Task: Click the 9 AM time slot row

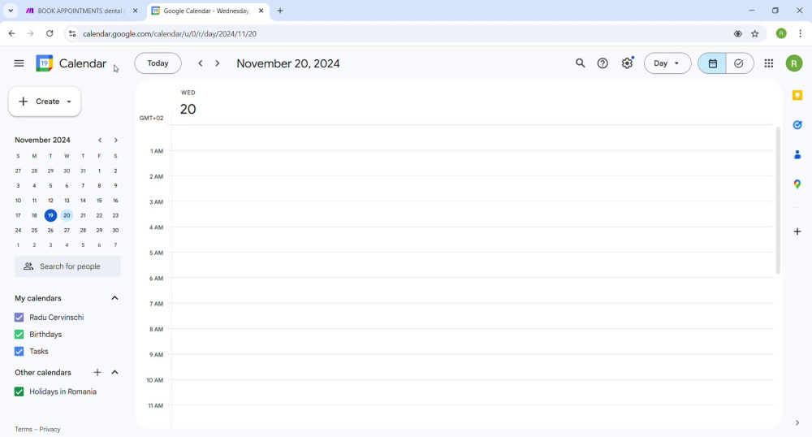Action: [473, 367]
